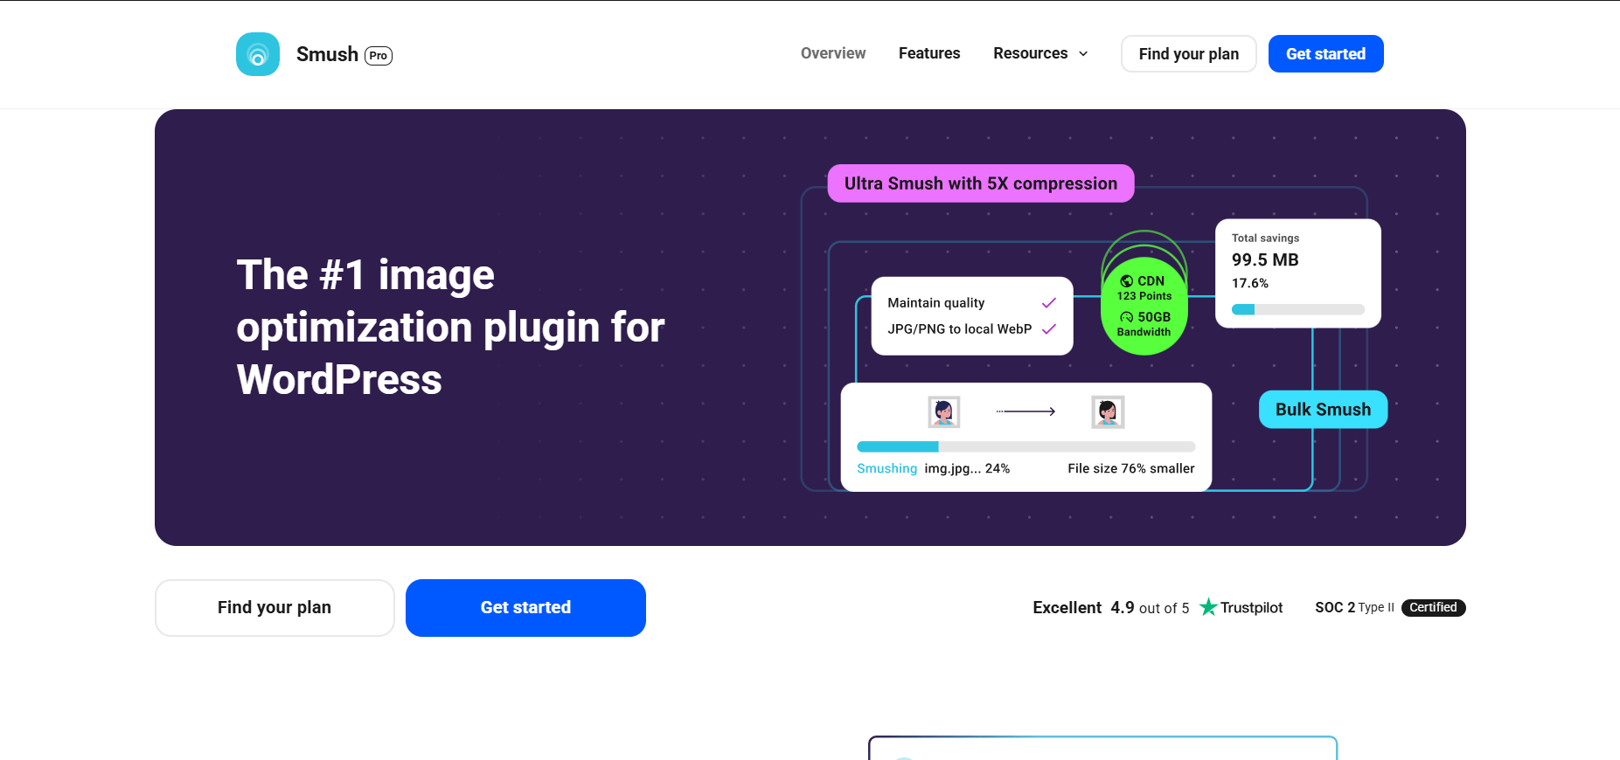Click the Pro badge beside Smush
The image size is (1620, 760).
[x=379, y=56]
